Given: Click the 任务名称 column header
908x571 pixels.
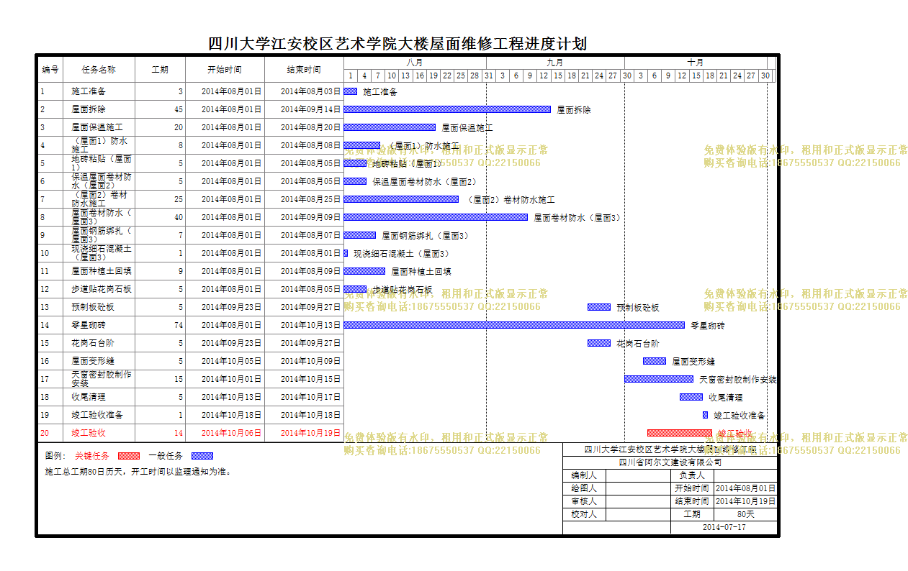Looking at the screenshot, I should pos(99,70).
